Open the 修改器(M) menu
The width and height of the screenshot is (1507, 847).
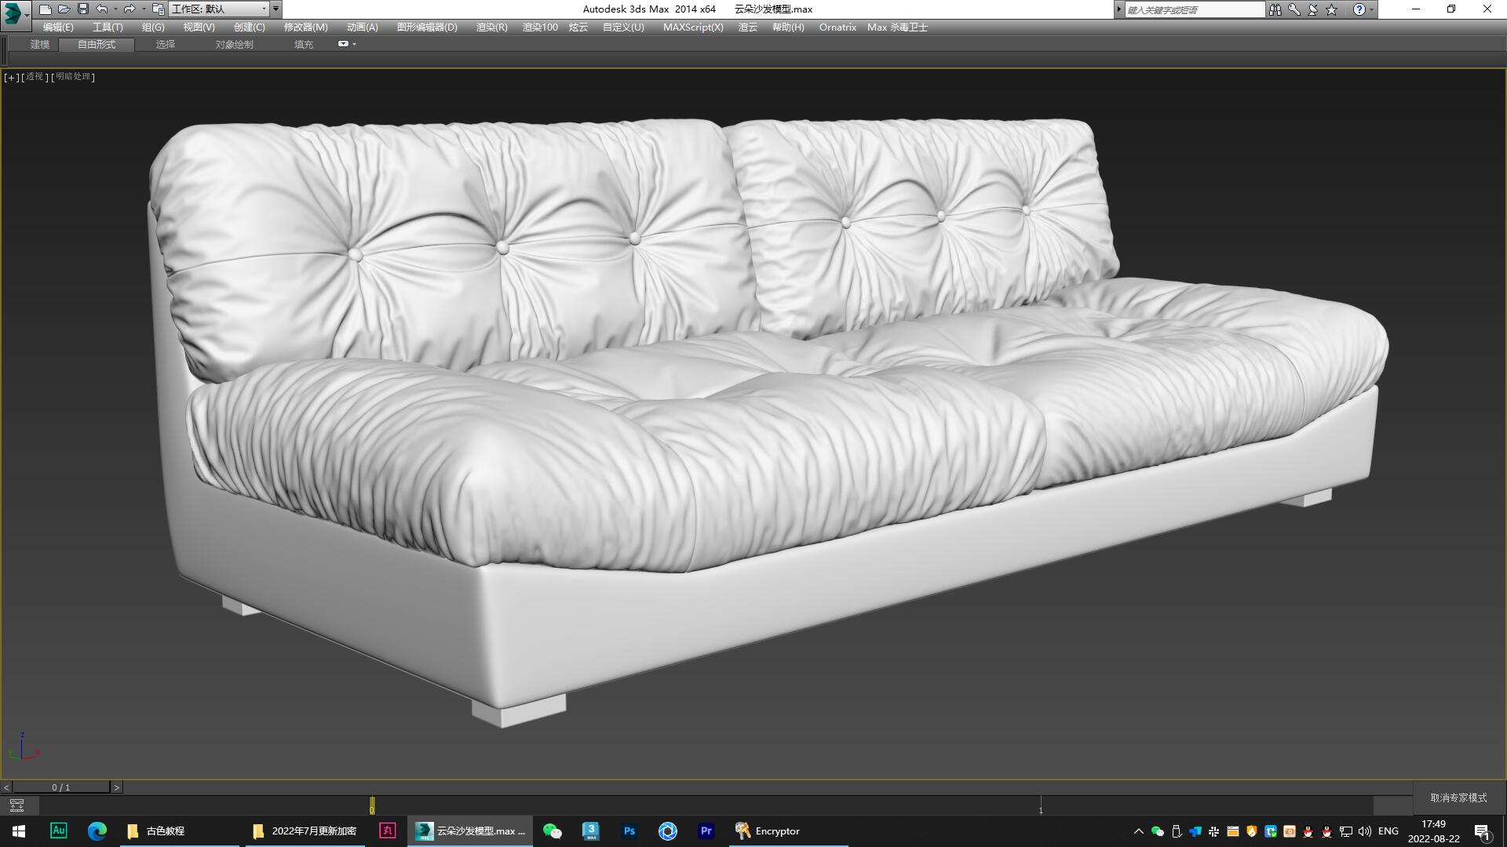[305, 27]
